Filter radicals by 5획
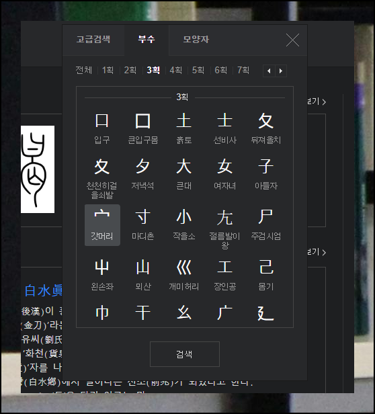The height and width of the screenshot is (414, 375). pos(198,70)
